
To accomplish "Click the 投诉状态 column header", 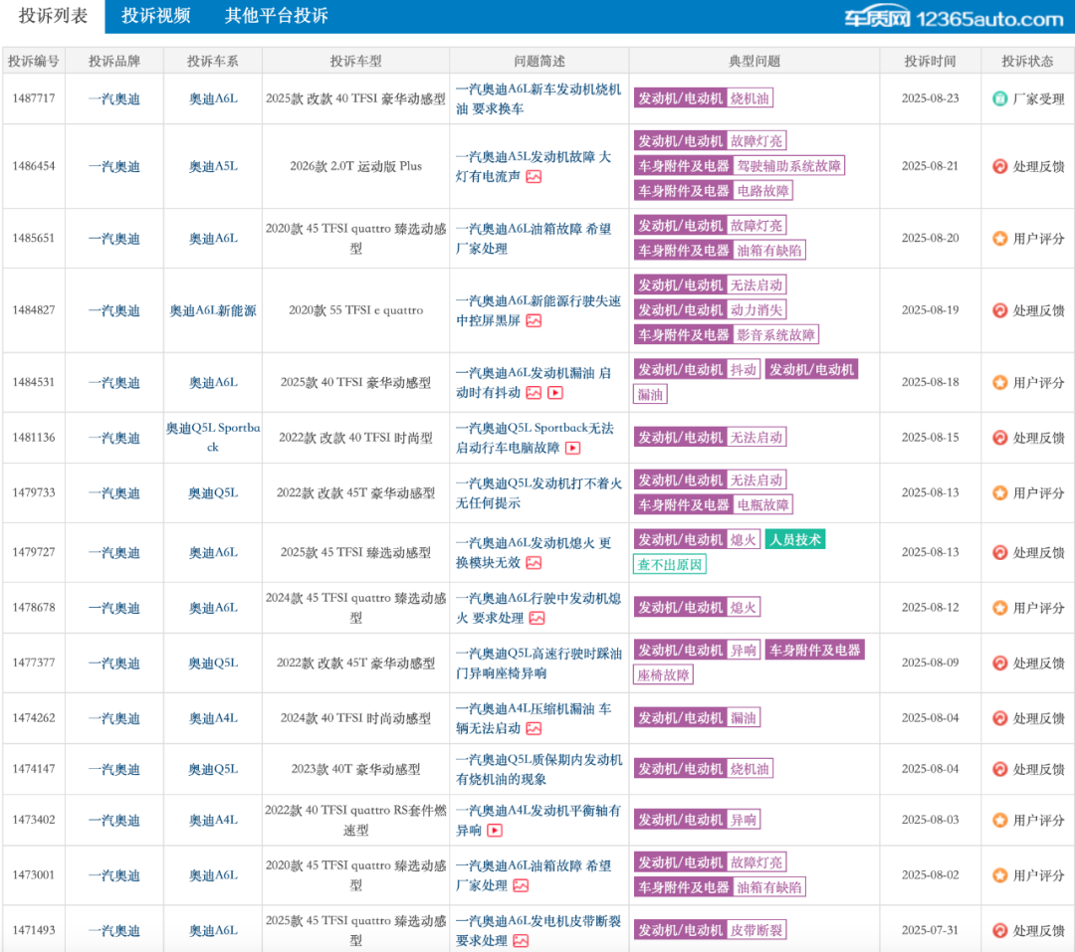I will pos(1027,61).
